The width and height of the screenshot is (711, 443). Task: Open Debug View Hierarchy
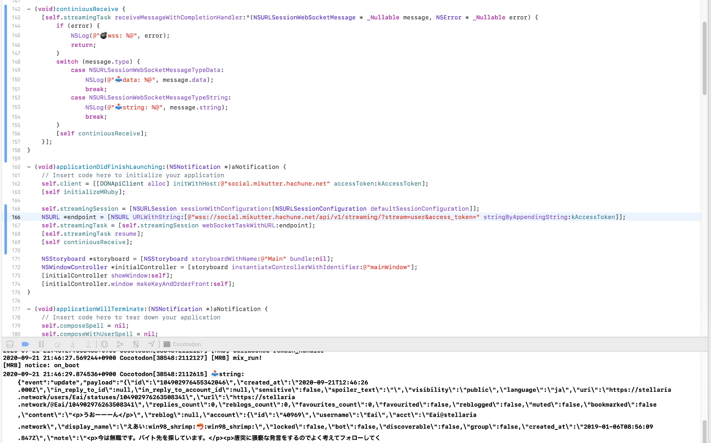tap(104, 344)
